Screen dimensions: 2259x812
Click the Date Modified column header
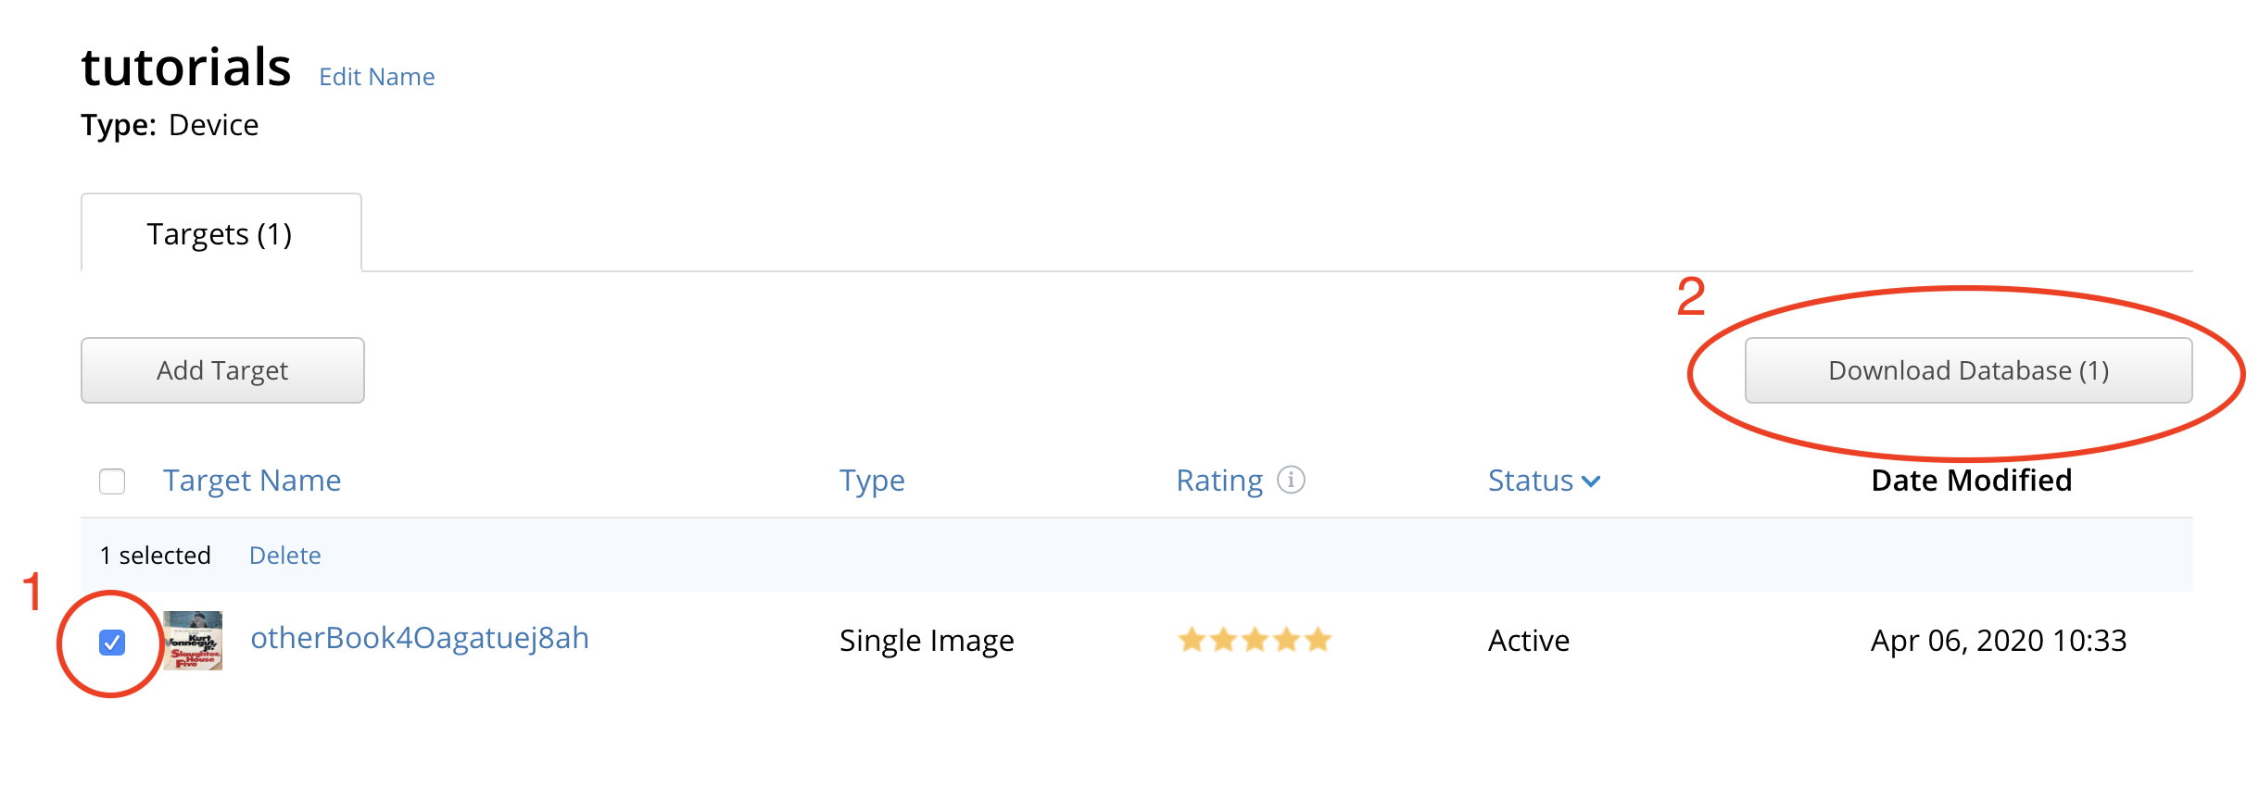[1972, 481]
